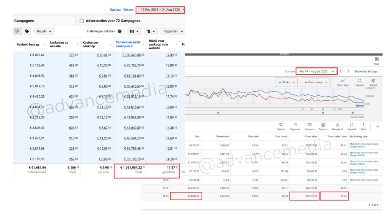Open the Reports icon in table toolbar
388x218 pixels.
coord(323,126)
